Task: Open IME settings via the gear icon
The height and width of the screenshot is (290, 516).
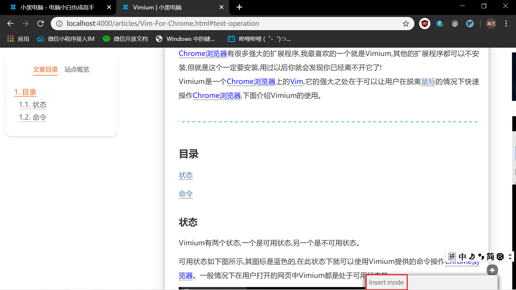Action: click(x=500, y=256)
